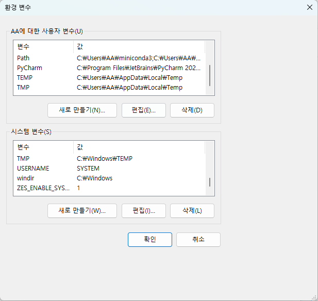The image size is (318, 301).
Task: Click 편집(E)... button for user variables
Action: pos(144,110)
